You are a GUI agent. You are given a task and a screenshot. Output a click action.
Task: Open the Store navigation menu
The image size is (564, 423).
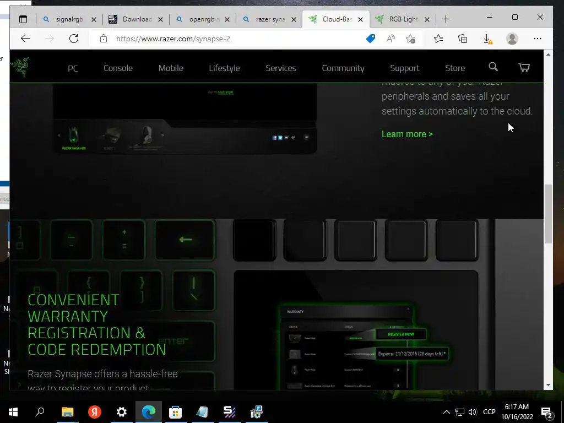click(455, 68)
